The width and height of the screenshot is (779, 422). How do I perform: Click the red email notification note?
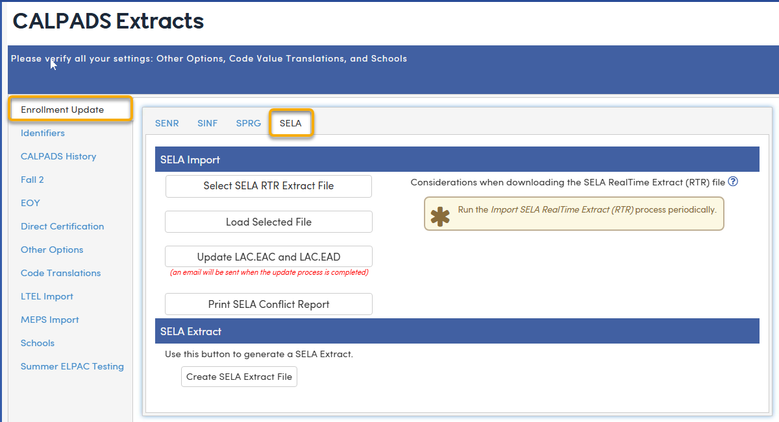[269, 273]
